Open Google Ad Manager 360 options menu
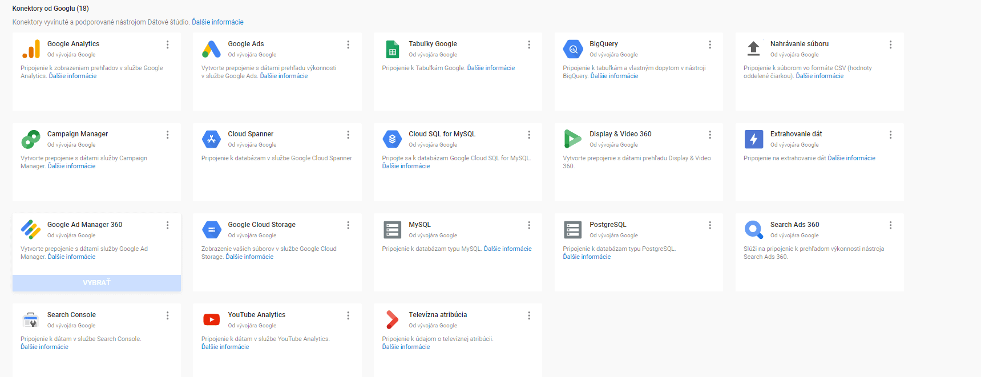 [168, 225]
